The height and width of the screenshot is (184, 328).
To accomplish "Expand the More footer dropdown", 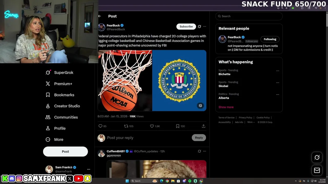I will tap(251, 122).
